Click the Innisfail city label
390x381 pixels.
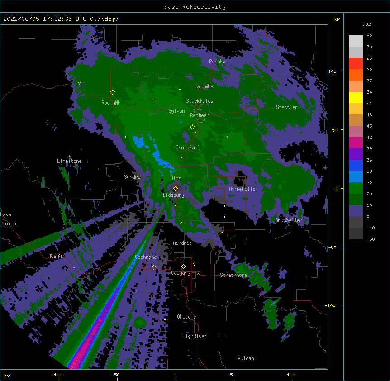tap(188, 148)
